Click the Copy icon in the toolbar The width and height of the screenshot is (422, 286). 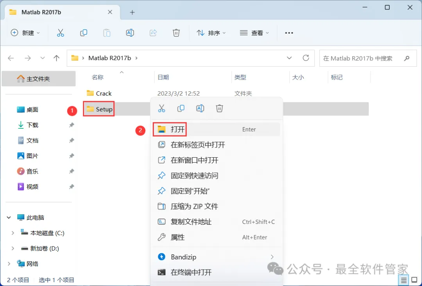(84, 33)
